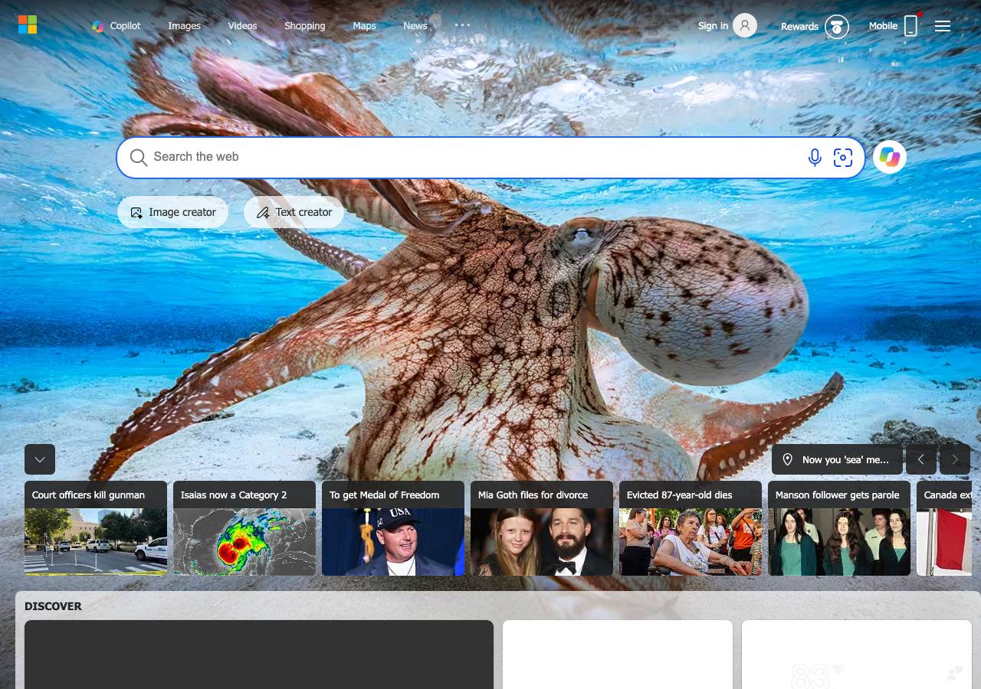Click the user profile avatar icon

point(745,25)
